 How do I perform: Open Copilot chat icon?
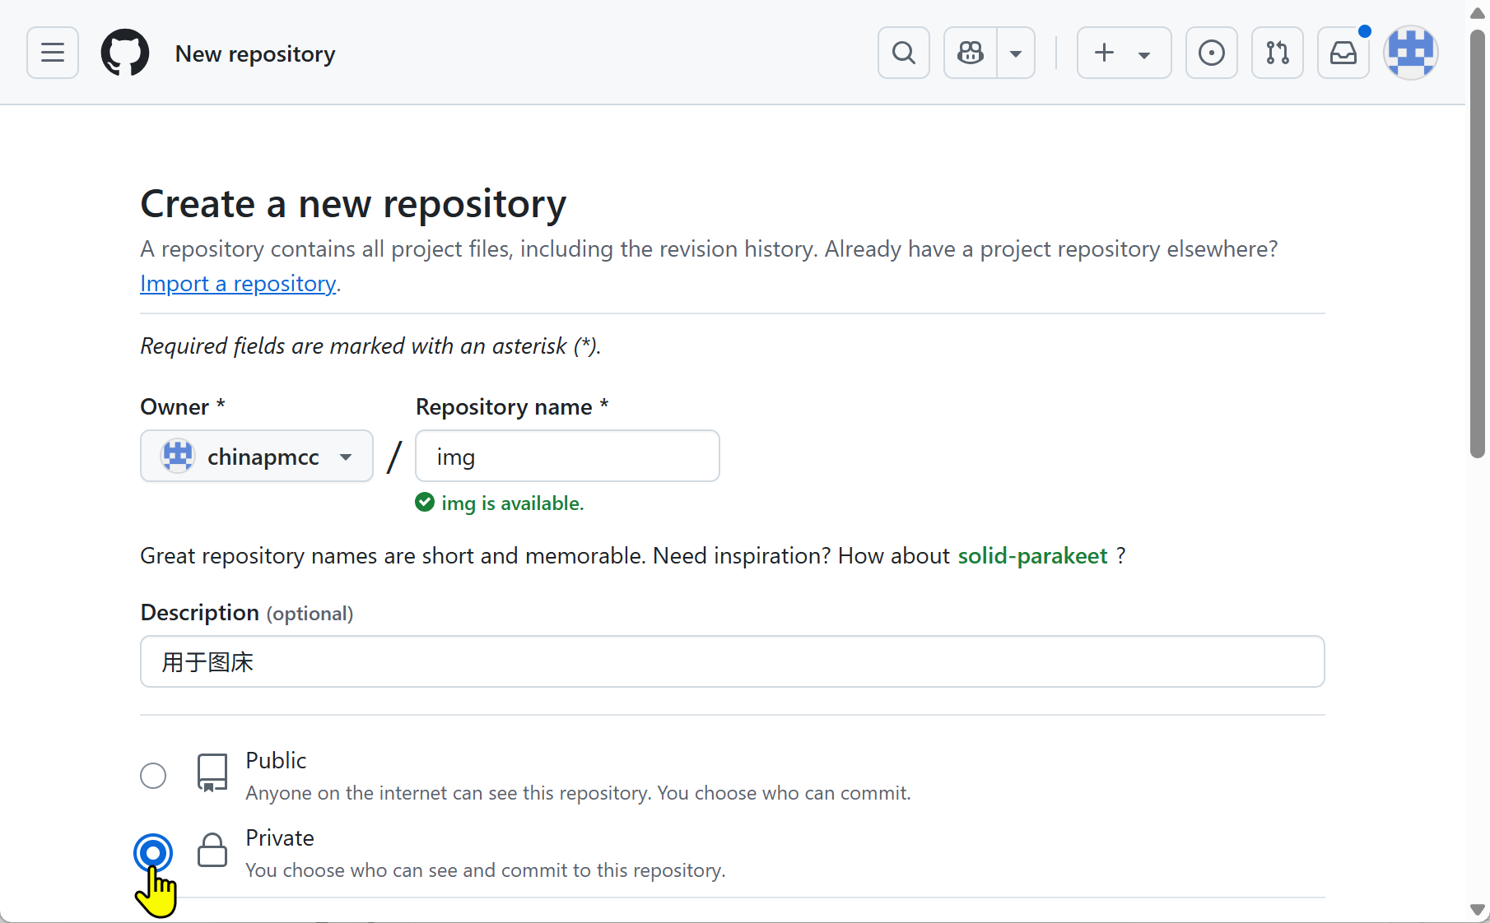[971, 53]
